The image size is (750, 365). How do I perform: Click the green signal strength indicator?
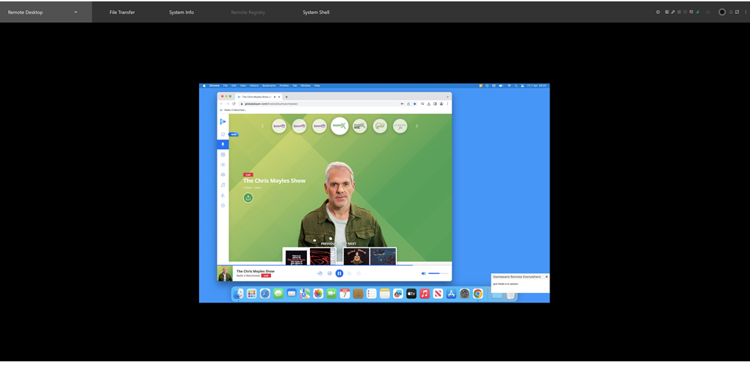pyautogui.click(x=697, y=12)
